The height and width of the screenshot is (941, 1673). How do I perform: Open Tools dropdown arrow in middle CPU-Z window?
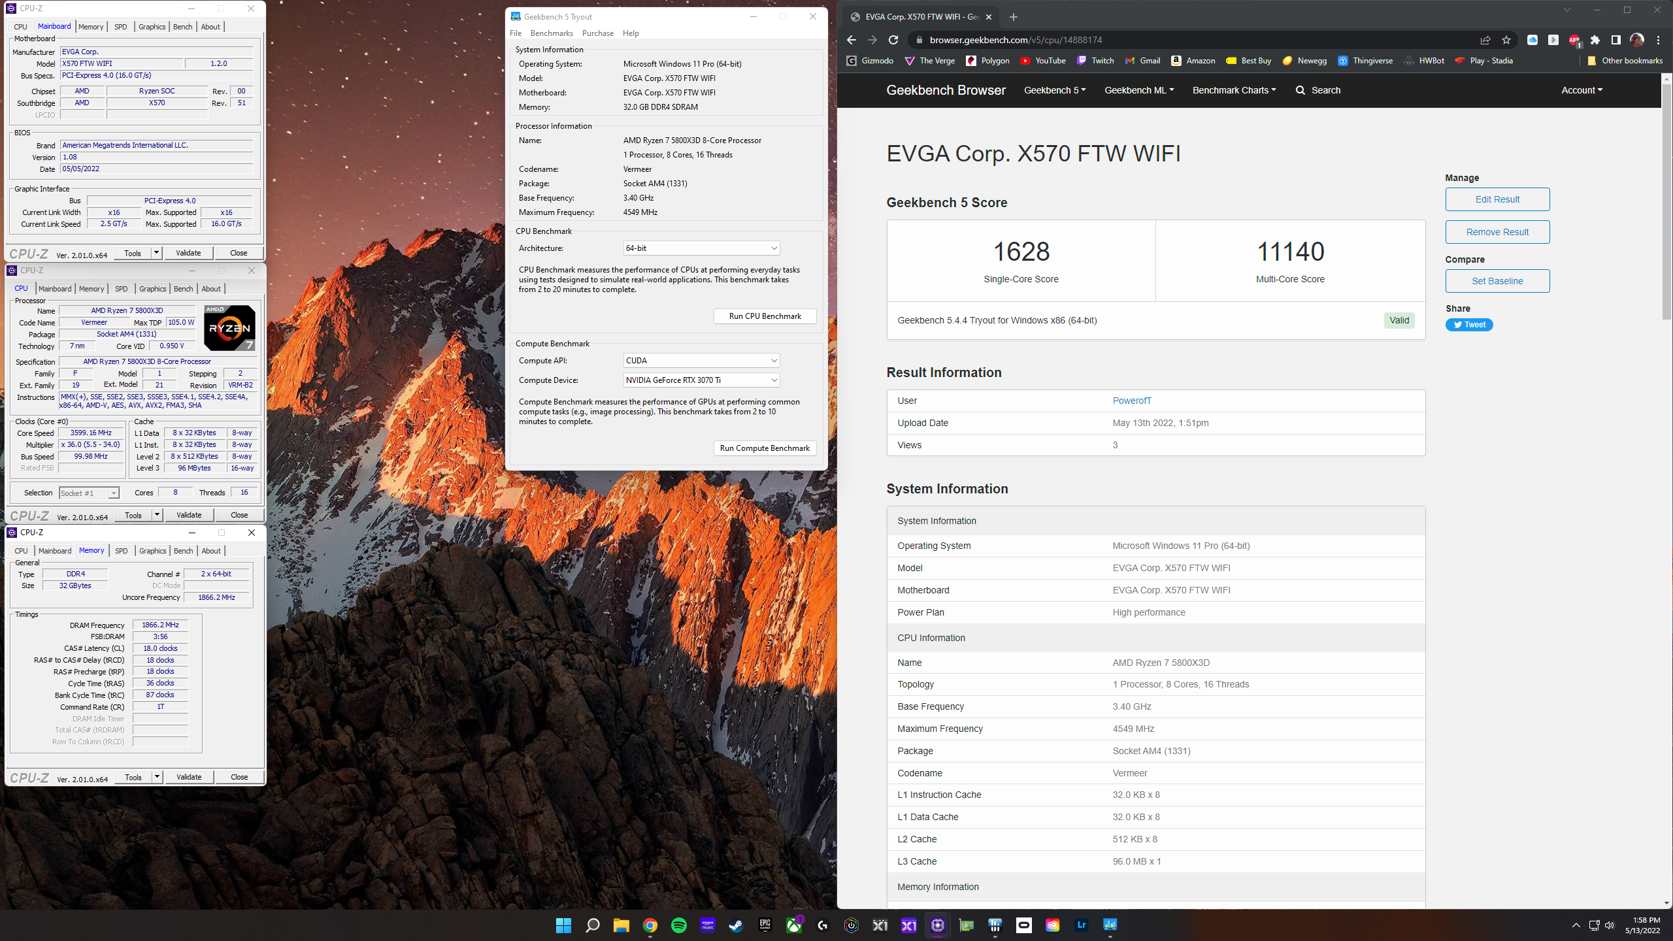point(157,515)
